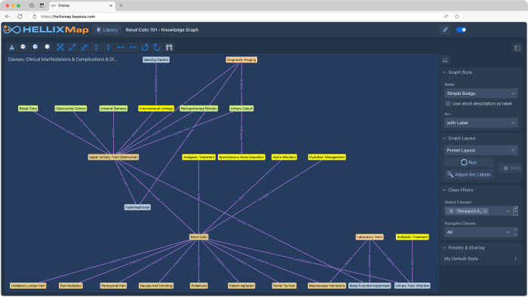Click the Stop layout button

[511, 168]
